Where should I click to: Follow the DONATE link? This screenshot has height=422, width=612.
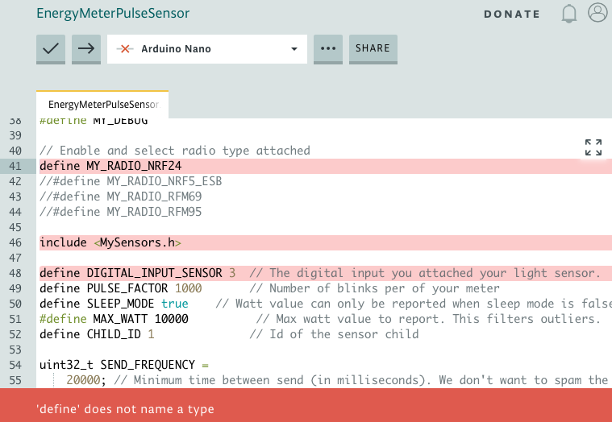coord(512,14)
